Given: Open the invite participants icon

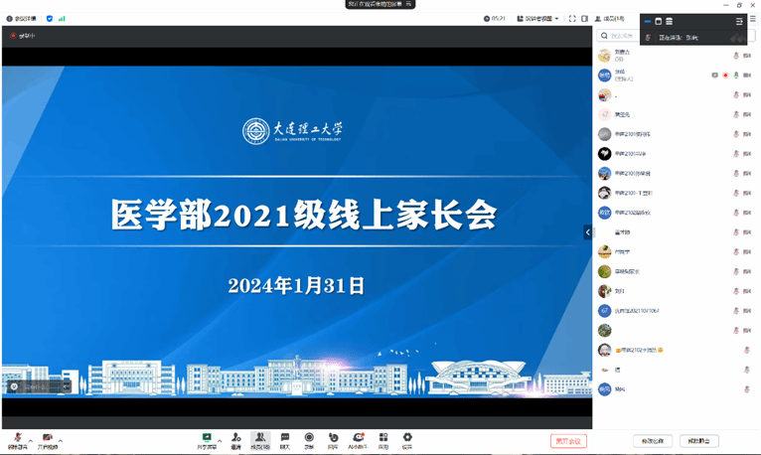Looking at the screenshot, I should point(235,438).
